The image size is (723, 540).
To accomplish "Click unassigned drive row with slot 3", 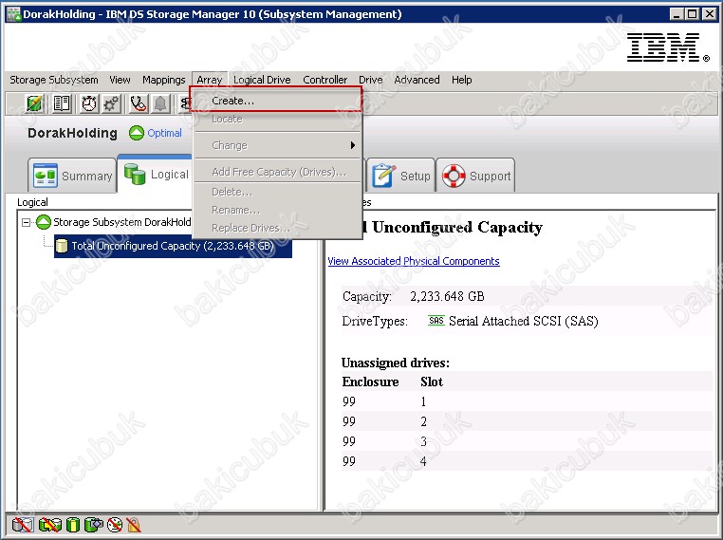I will pos(527,441).
